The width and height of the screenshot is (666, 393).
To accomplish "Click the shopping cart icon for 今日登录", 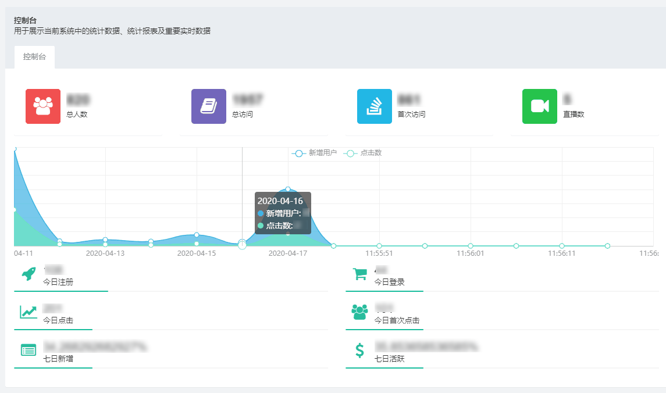I will 360,274.
